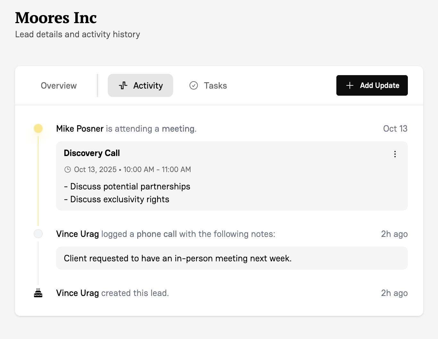
Task: Switch to the Overview tab
Action: click(x=58, y=85)
